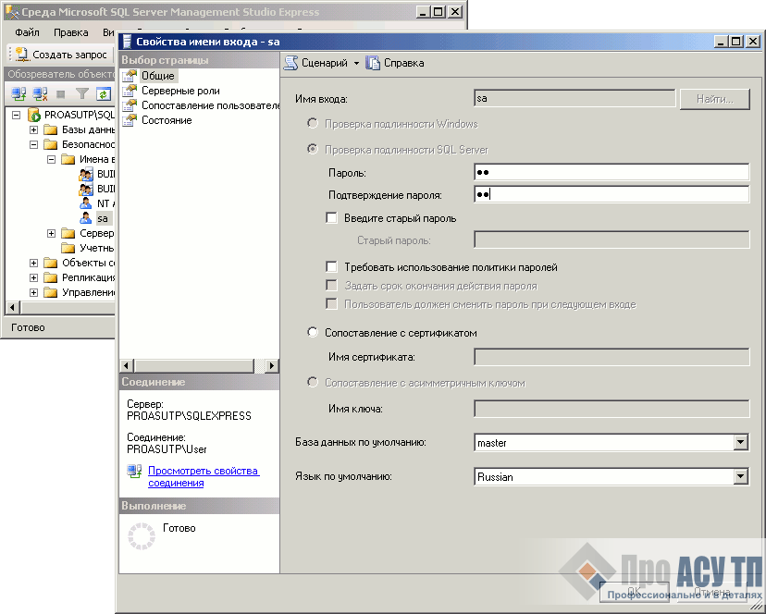
Task: Click the connection properties icon beside the link
Action: pyautogui.click(x=134, y=471)
